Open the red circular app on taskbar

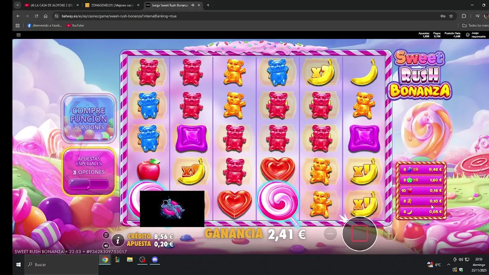click(142, 260)
